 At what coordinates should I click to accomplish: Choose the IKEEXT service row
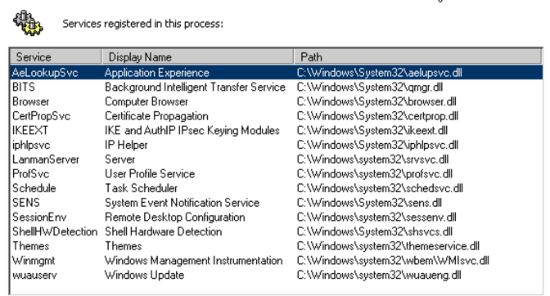[276, 130]
